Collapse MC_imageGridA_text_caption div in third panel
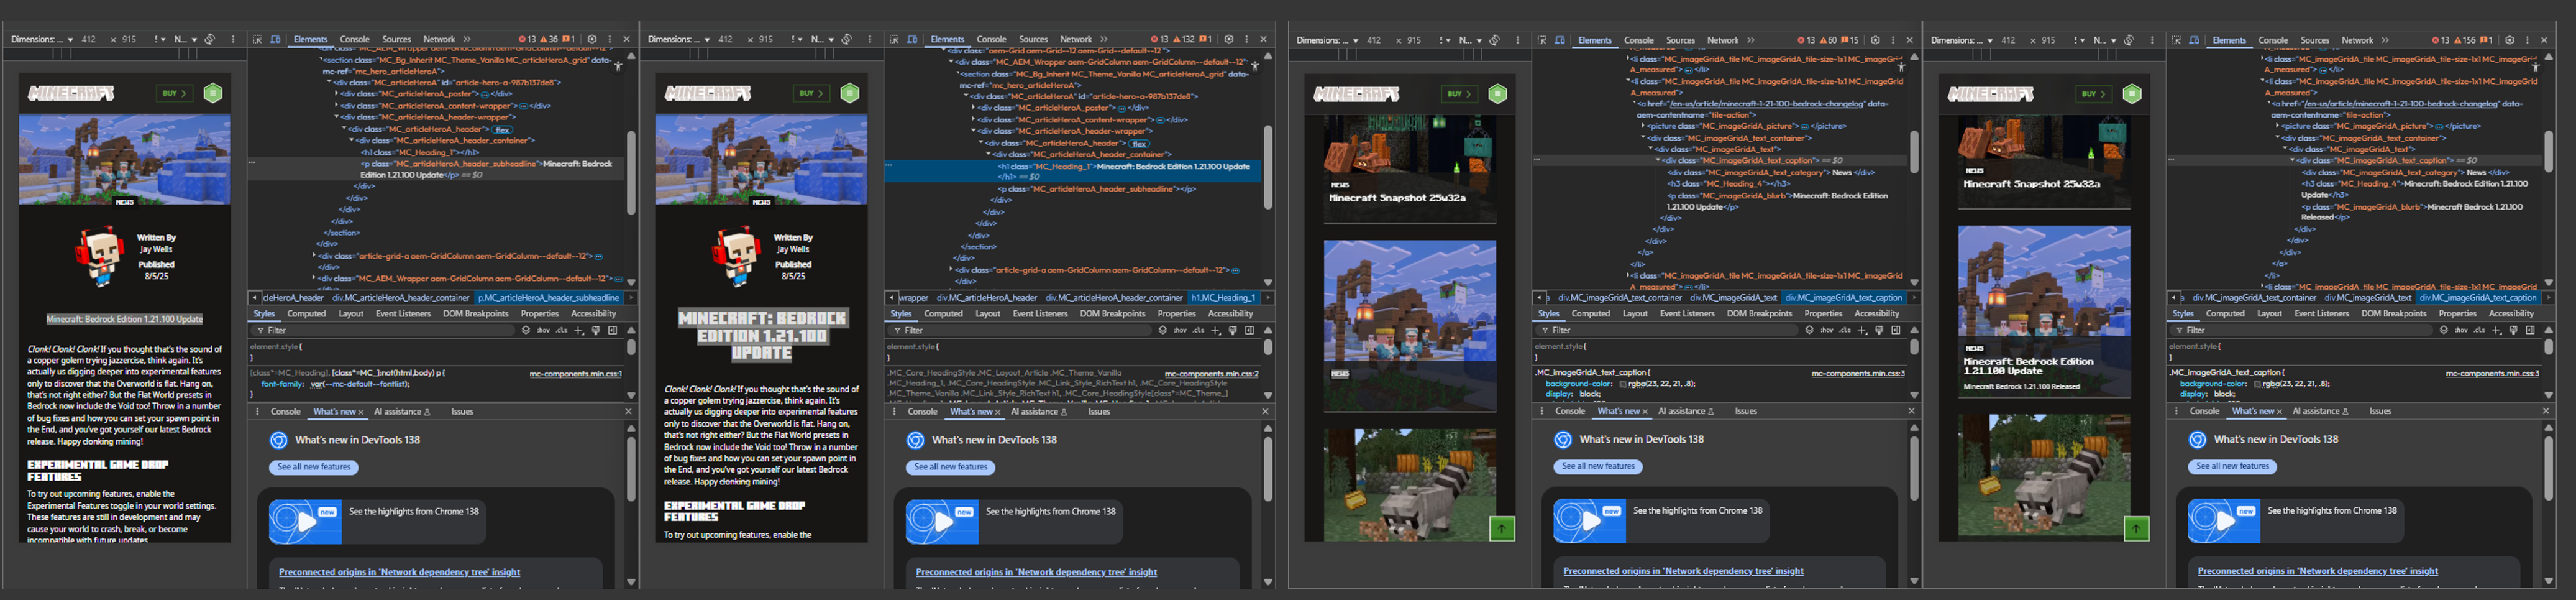The width and height of the screenshot is (2576, 600). (x=1659, y=160)
